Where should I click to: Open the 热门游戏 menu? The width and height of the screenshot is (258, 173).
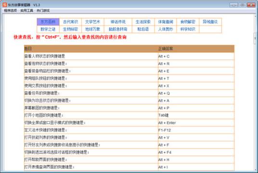coord(43,11)
